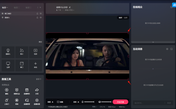This screenshot has height=109, width=176.
Task: Open scene options vertical dots menu
Action: [x=38, y=7]
